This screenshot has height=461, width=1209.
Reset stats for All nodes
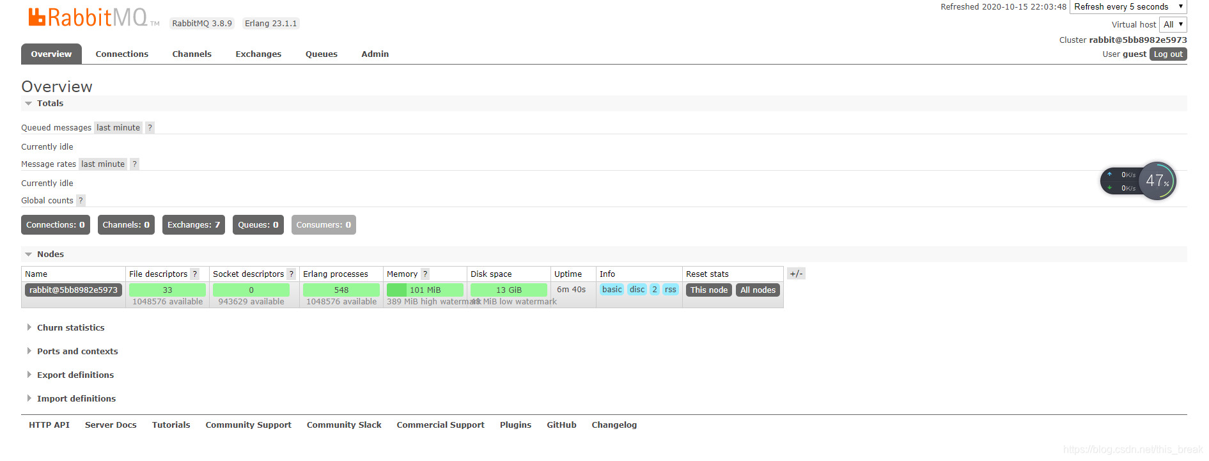(x=758, y=290)
